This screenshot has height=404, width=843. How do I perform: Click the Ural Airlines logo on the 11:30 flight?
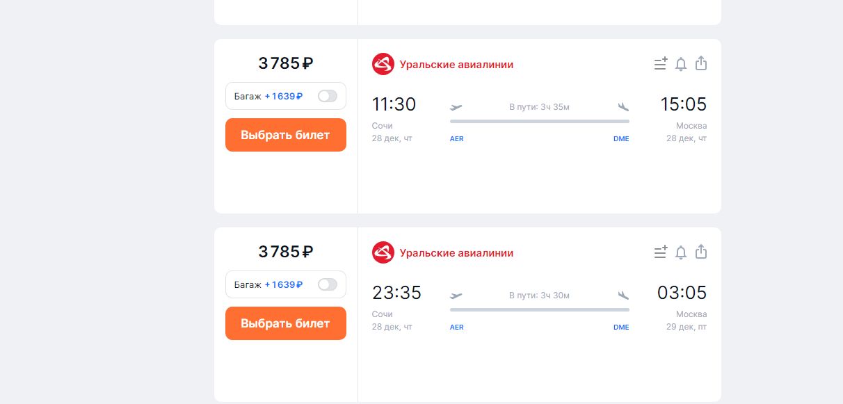click(383, 65)
